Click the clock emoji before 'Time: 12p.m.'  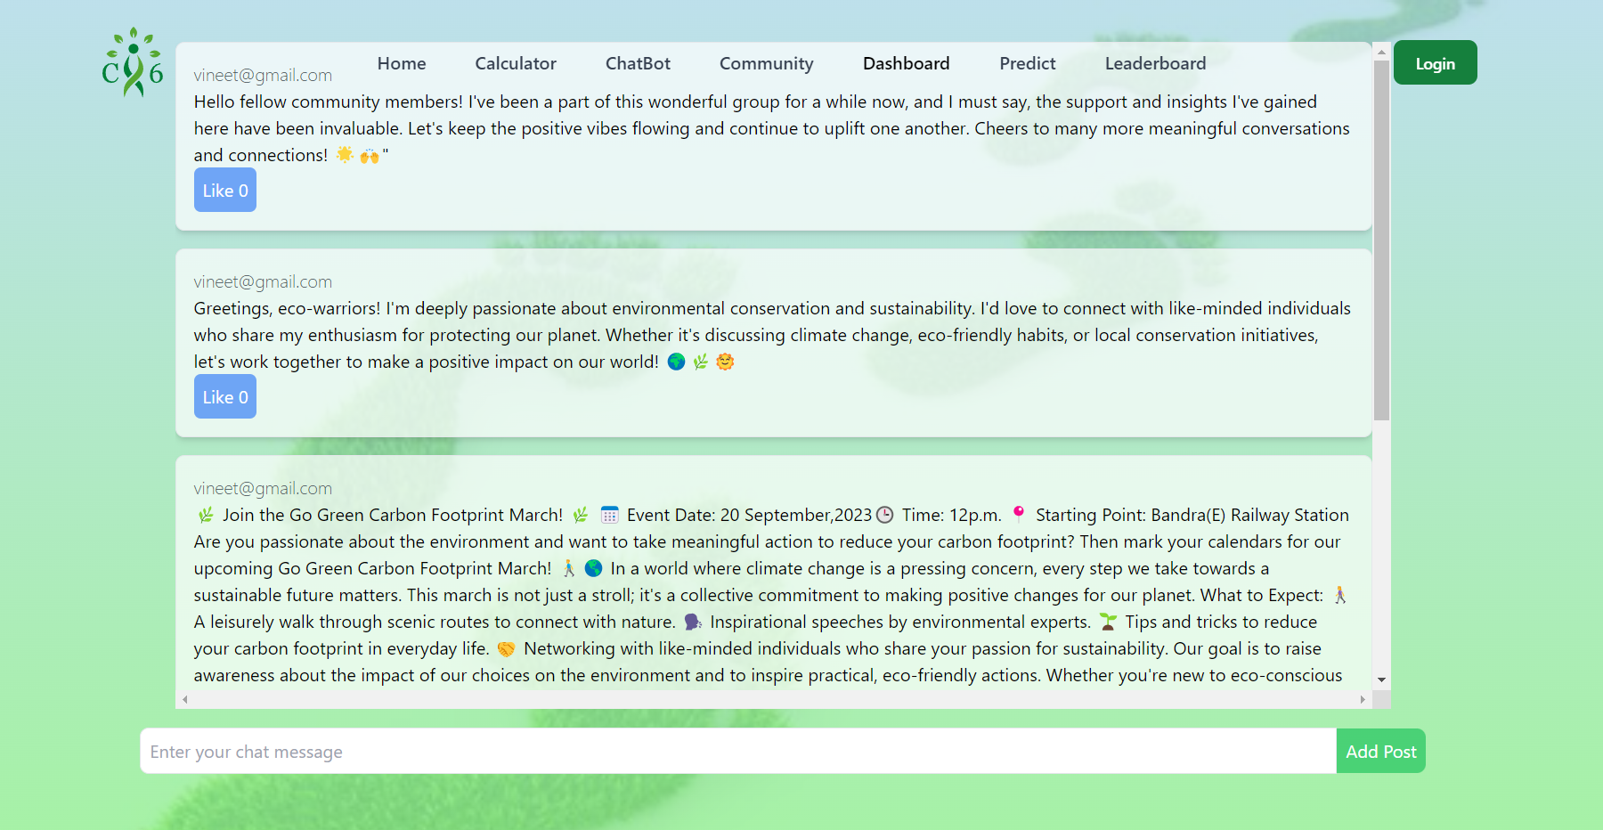click(885, 515)
